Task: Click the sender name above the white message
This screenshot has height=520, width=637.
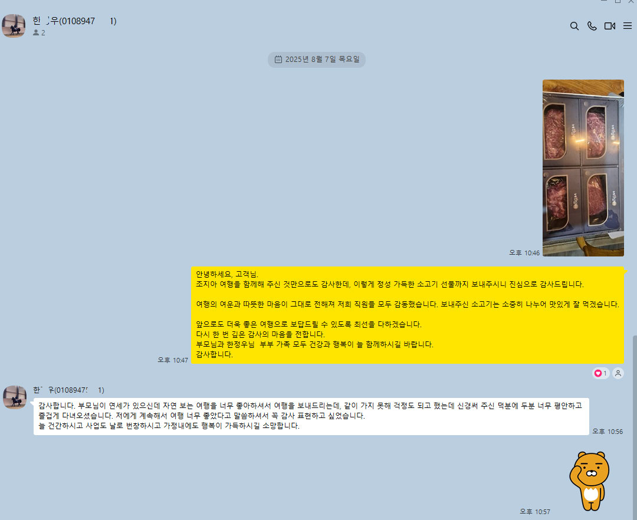Action: [x=68, y=390]
